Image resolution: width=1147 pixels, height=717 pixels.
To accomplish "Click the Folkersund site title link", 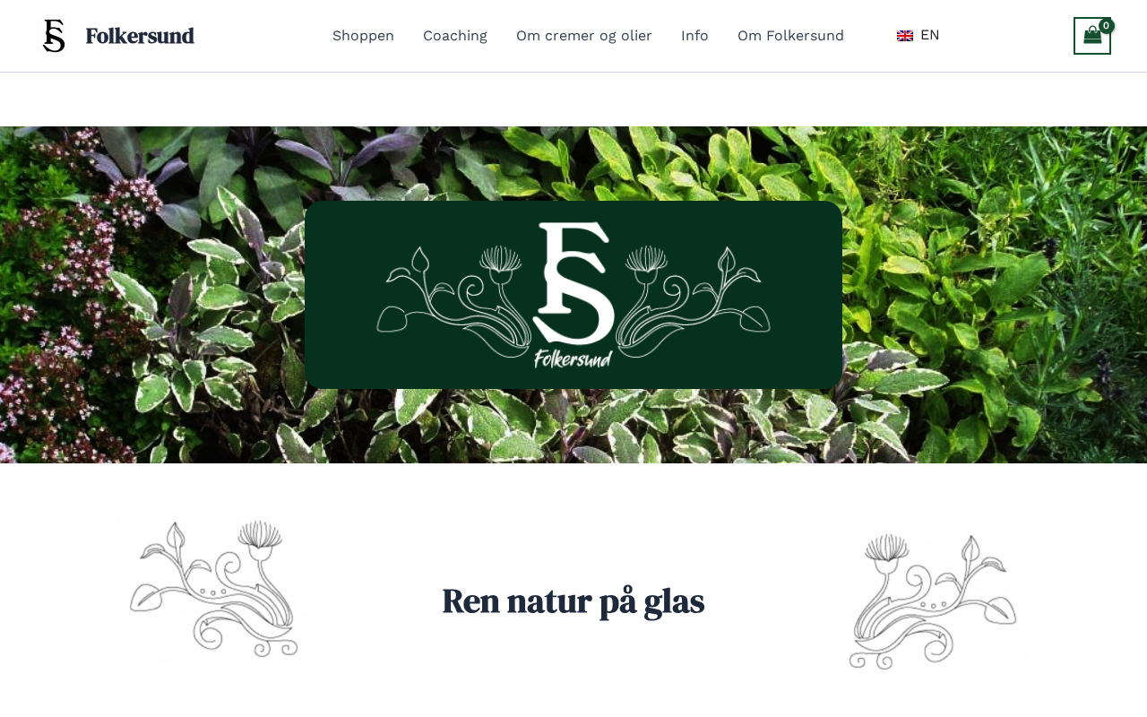I will pos(140,36).
